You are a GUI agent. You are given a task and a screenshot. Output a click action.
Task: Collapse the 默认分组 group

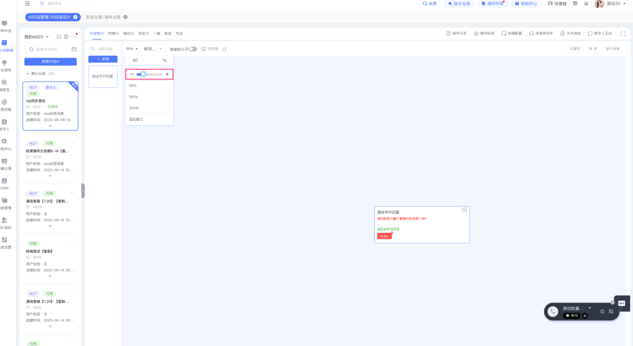[x=28, y=74]
